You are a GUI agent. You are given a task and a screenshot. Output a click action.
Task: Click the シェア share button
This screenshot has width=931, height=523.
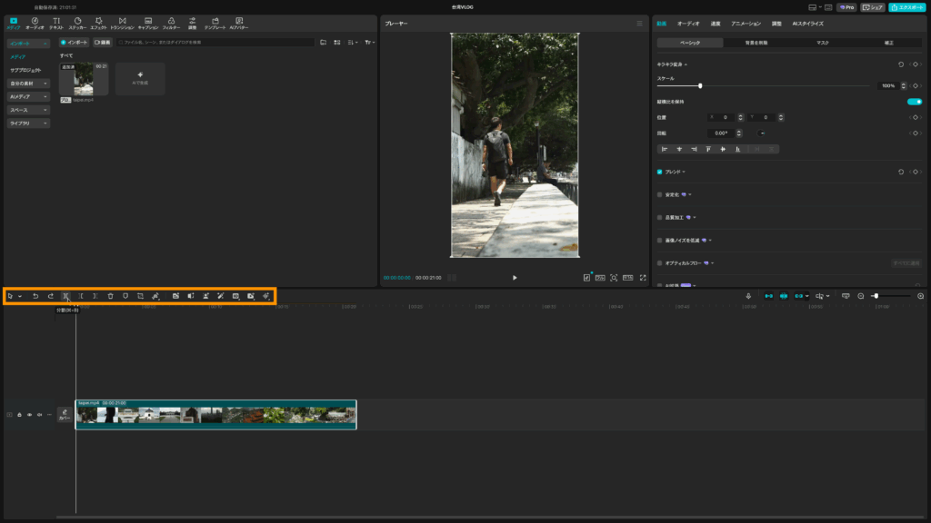[x=872, y=7]
